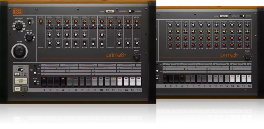Click the GEN button

[x=17, y=89]
